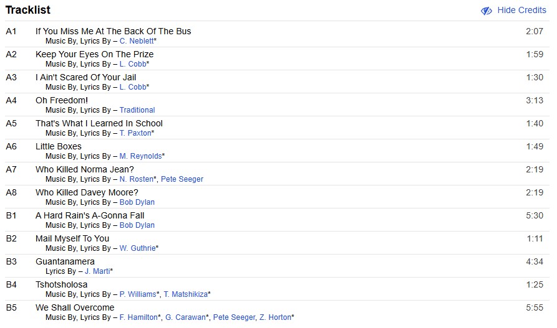Click the Hide Credits eye icon

pyautogui.click(x=487, y=11)
